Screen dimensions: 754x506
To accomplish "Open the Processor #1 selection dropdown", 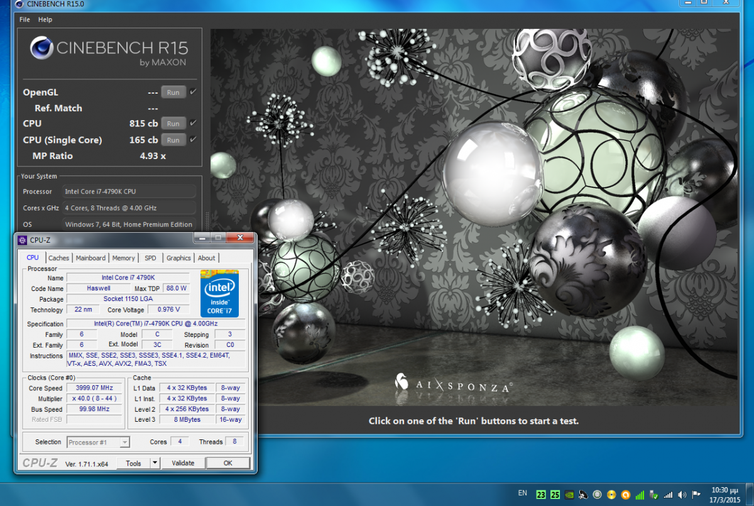I will click(x=99, y=443).
